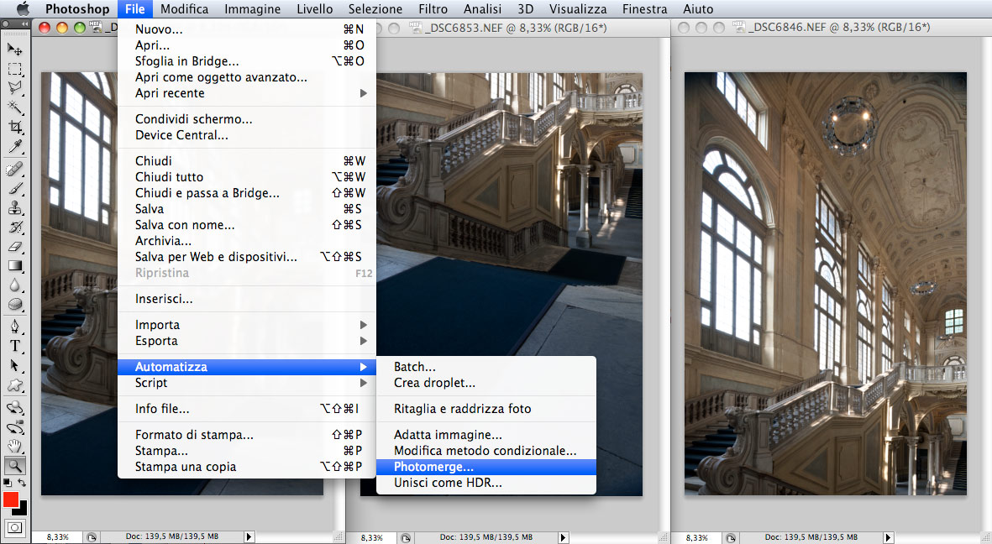This screenshot has height=544, width=992.
Task: Expand the Importa submenu
Action: (247, 325)
